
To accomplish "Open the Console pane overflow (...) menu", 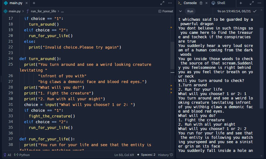I will click(x=260, y=4).
